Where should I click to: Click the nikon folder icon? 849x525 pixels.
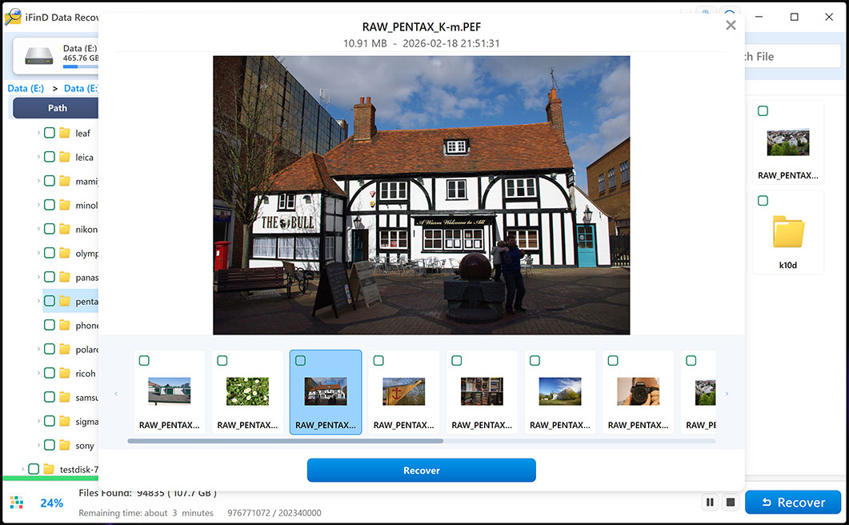pyautogui.click(x=65, y=229)
